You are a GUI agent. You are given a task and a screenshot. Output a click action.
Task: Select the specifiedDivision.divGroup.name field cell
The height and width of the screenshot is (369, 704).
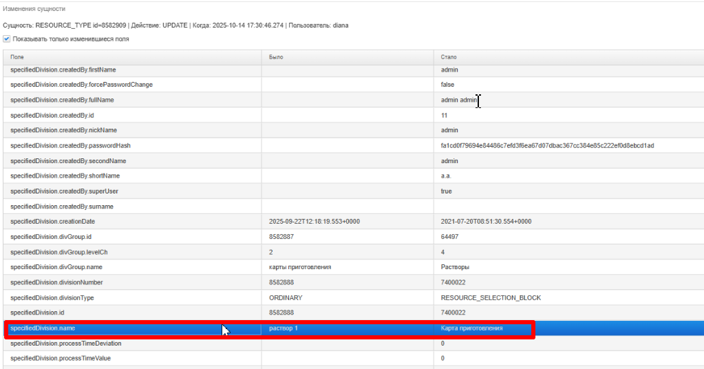pos(132,267)
